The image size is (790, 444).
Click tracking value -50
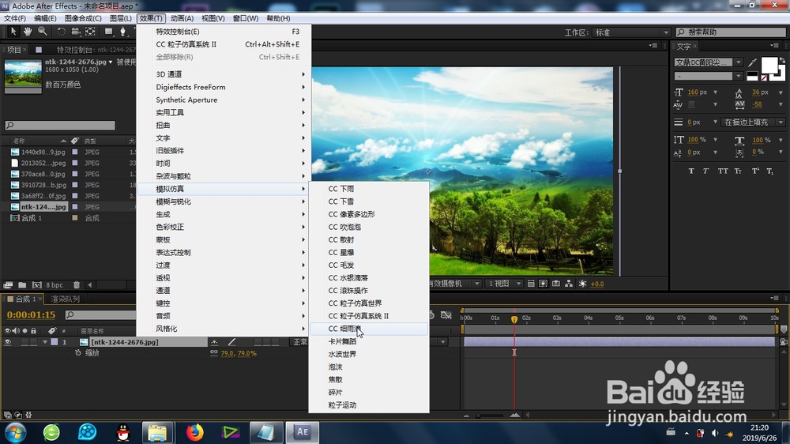point(757,105)
